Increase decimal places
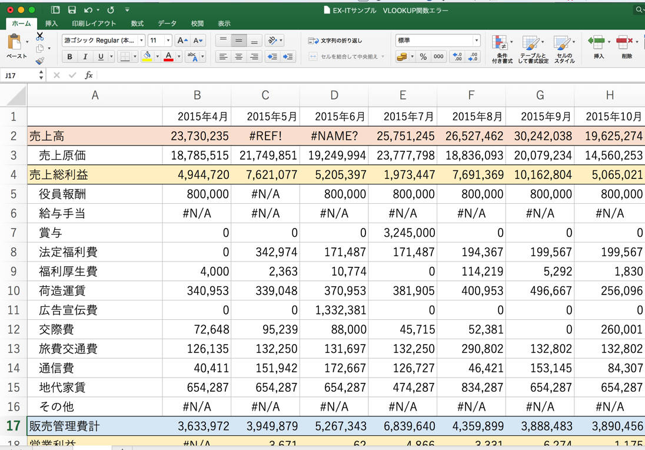Viewport: 645px width, 450px height. point(457,57)
